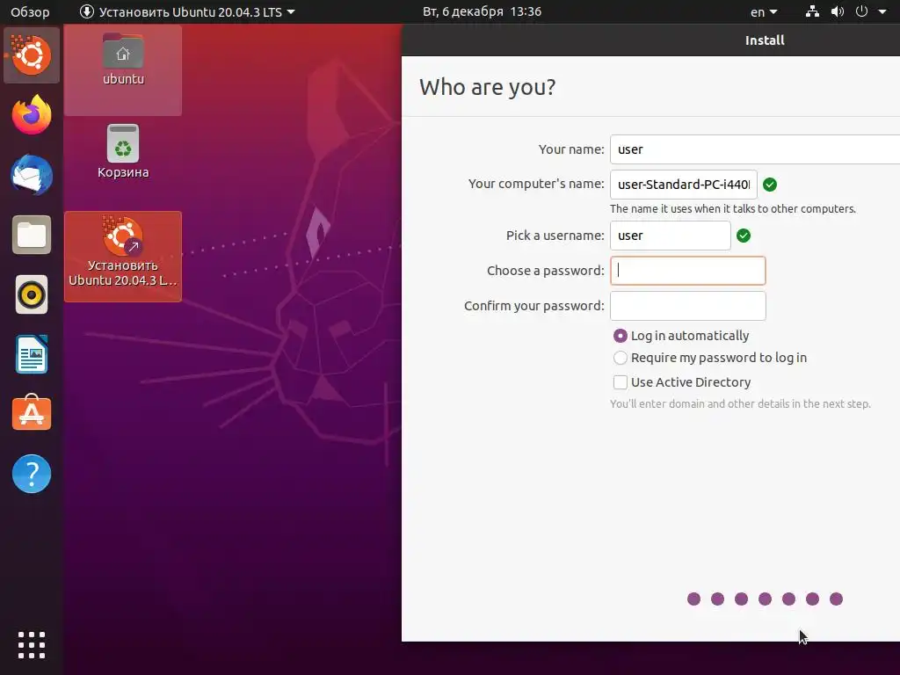Open the en keyboard layout dropdown
This screenshot has width=900, height=675.
(x=764, y=11)
